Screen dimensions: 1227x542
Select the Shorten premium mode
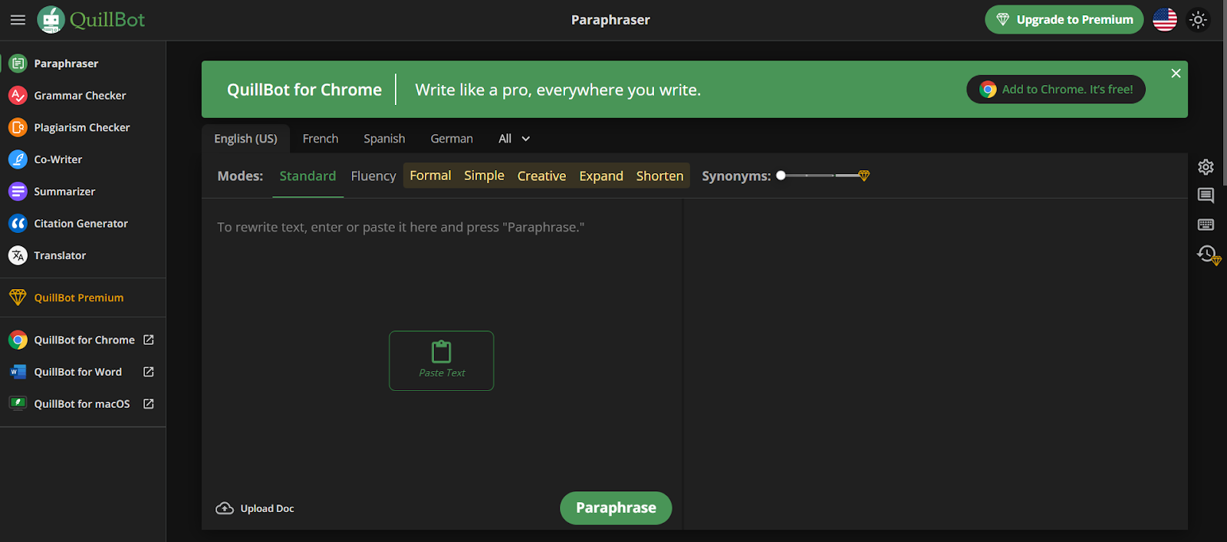click(x=660, y=176)
